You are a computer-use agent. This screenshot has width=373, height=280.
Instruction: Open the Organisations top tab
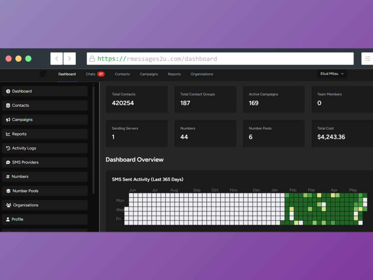(x=202, y=74)
